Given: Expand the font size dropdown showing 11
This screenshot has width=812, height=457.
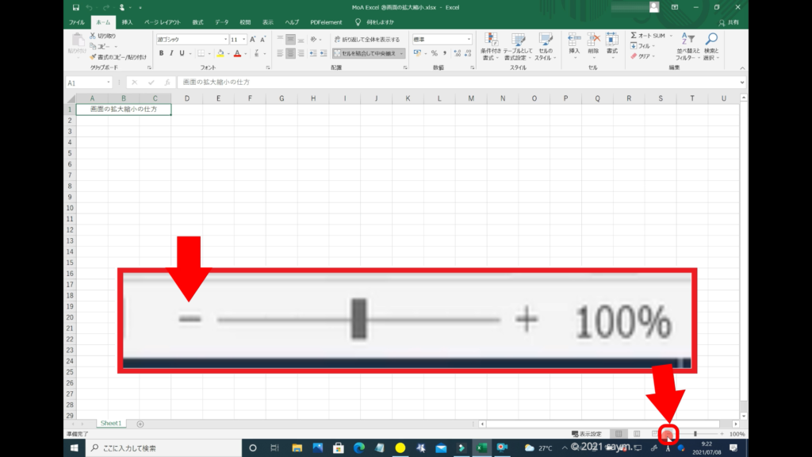Looking at the screenshot, I should tap(243, 39).
